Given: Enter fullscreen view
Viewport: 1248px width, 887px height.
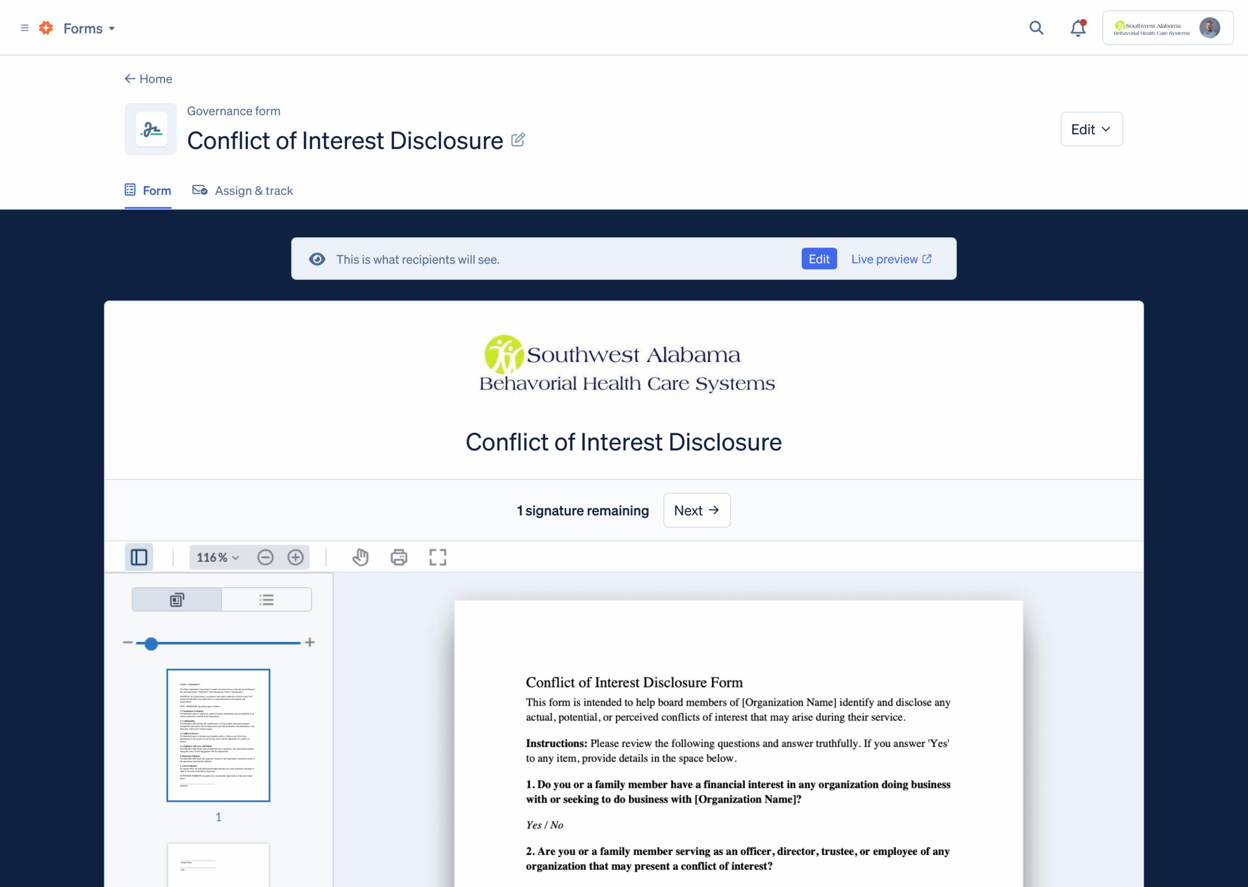Looking at the screenshot, I should pyautogui.click(x=437, y=557).
